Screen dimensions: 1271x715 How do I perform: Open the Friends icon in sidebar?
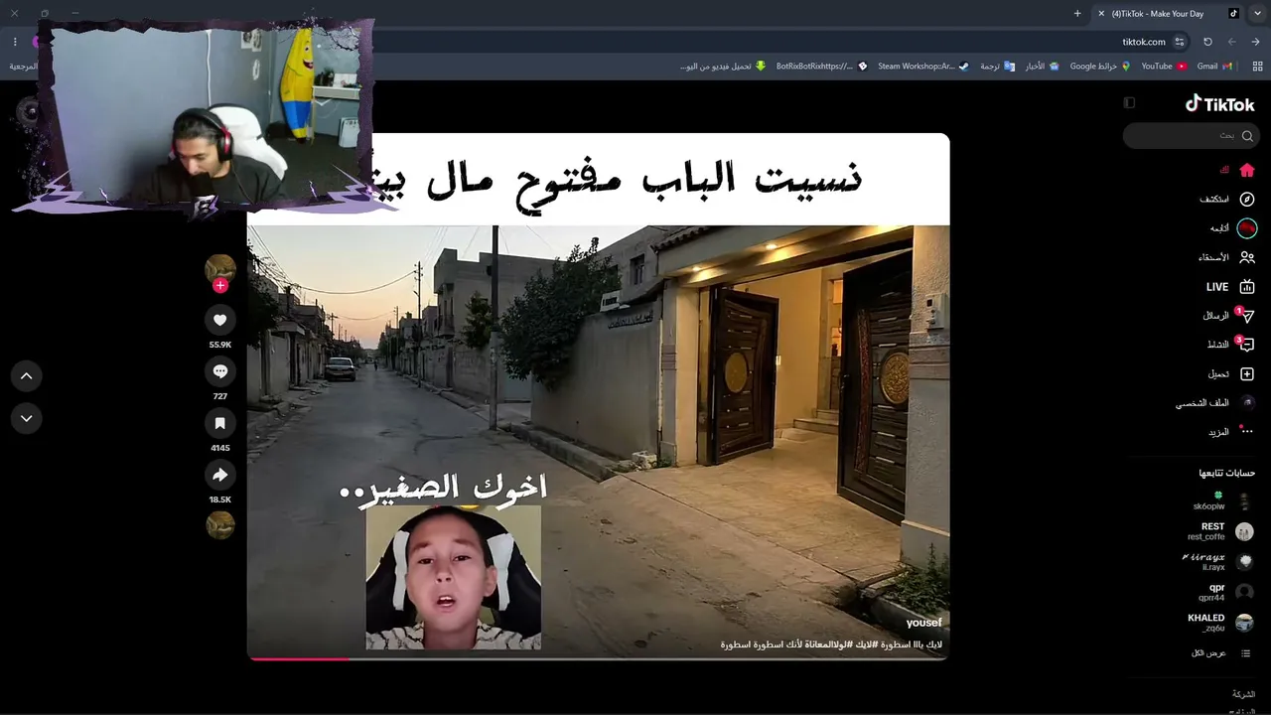pos(1247,257)
